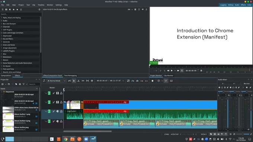
Task: Toggle zone loop button in project monitor
Action: [x=182, y=70]
